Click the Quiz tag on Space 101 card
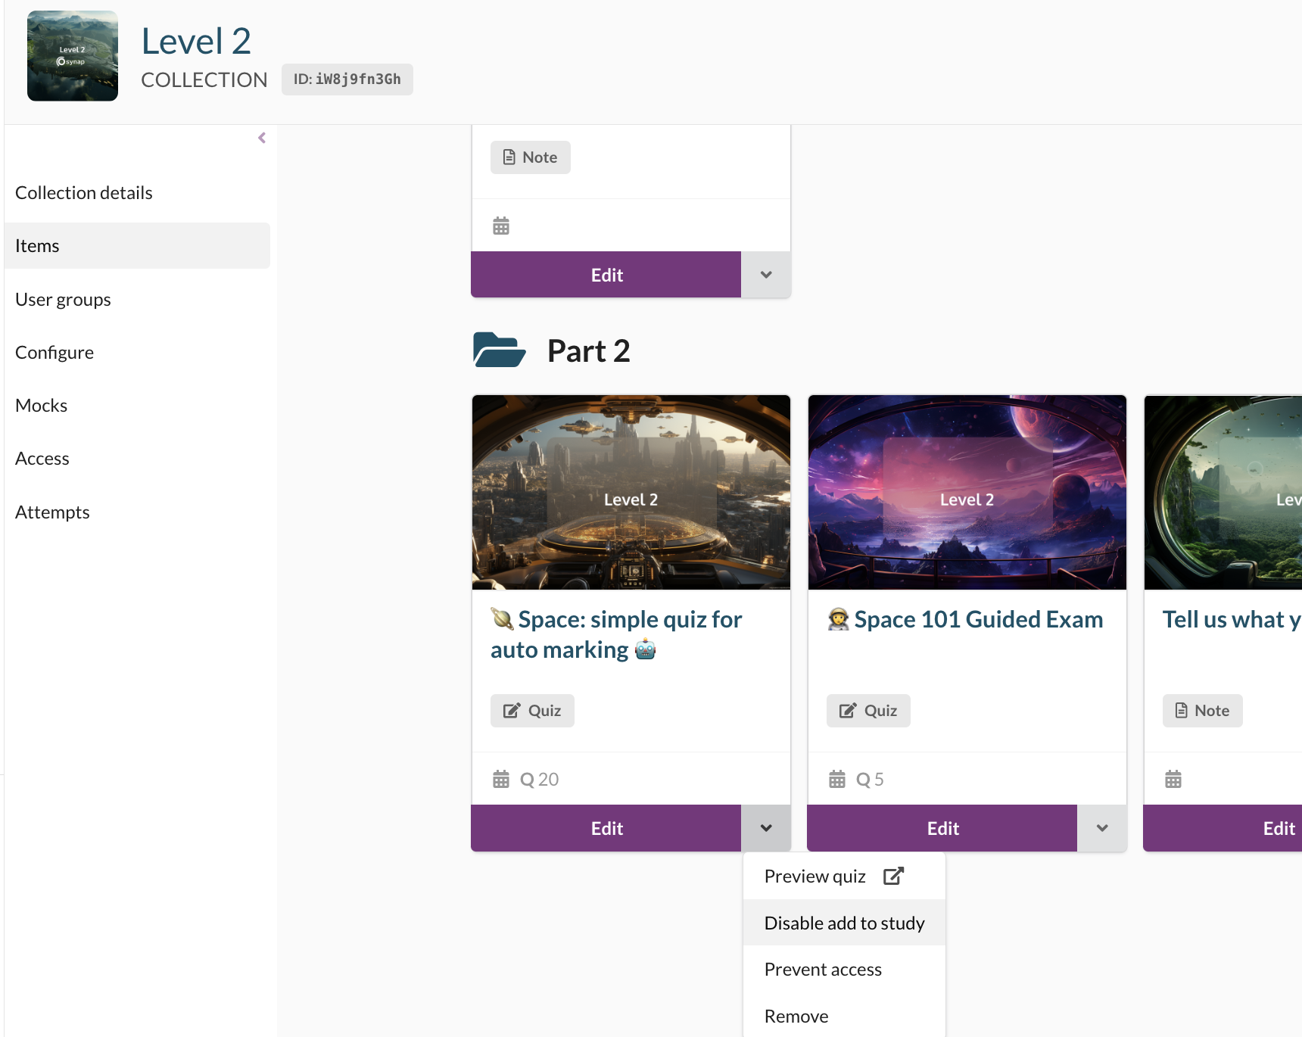The width and height of the screenshot is (1302, 1037). tap(868, 711)
